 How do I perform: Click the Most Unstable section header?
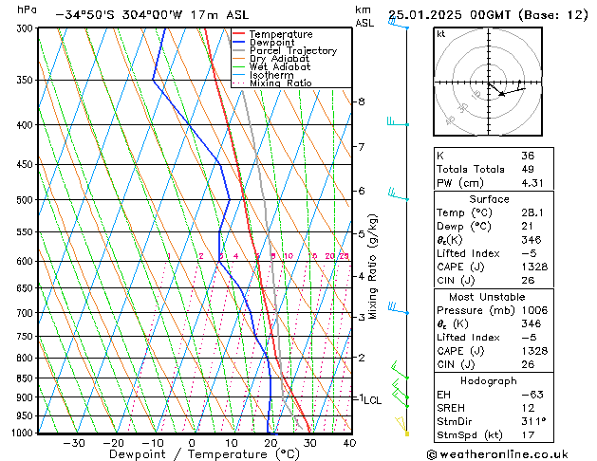coord(489,297)
